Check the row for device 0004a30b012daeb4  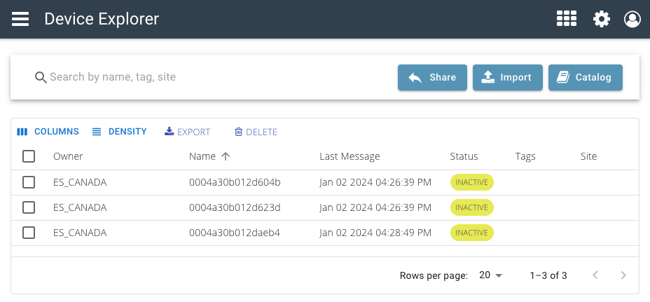click(x=29, y=233)
